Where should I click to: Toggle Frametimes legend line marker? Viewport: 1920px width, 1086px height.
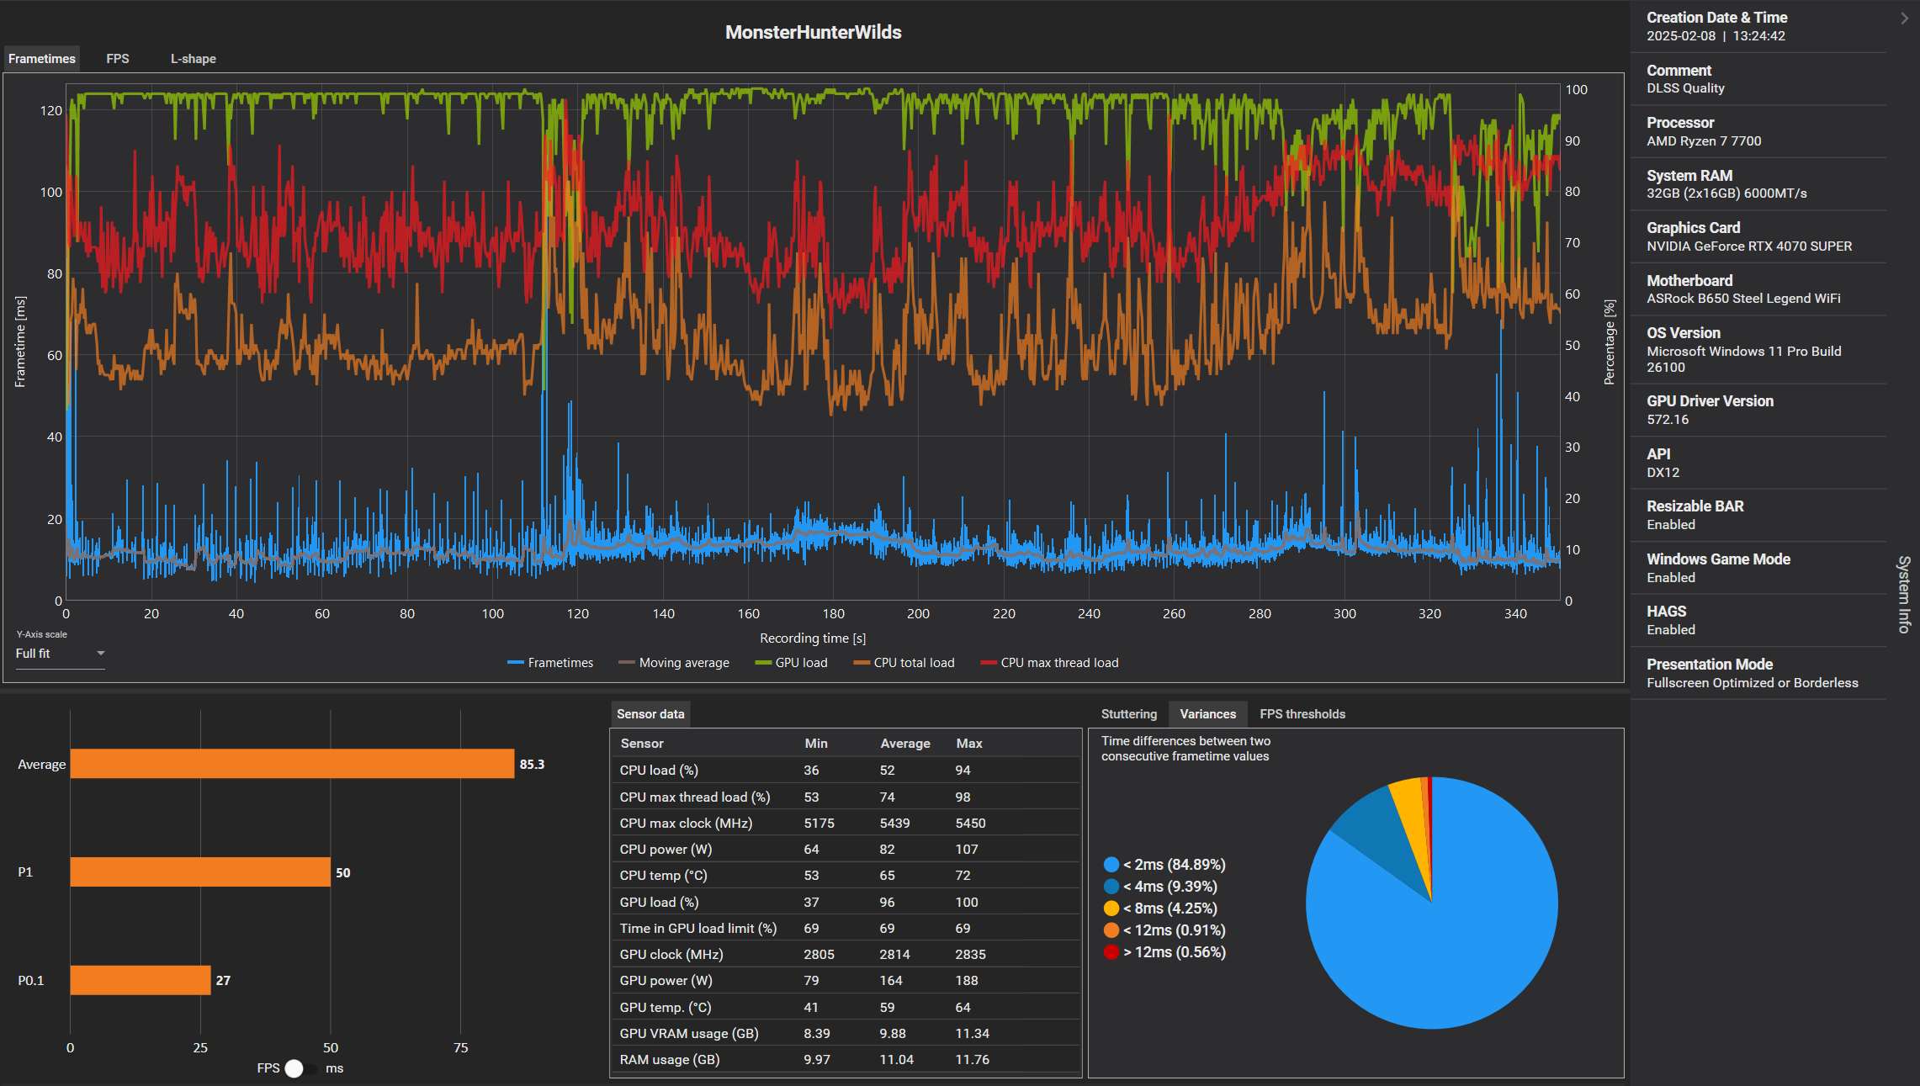click(x=516, y=663)
